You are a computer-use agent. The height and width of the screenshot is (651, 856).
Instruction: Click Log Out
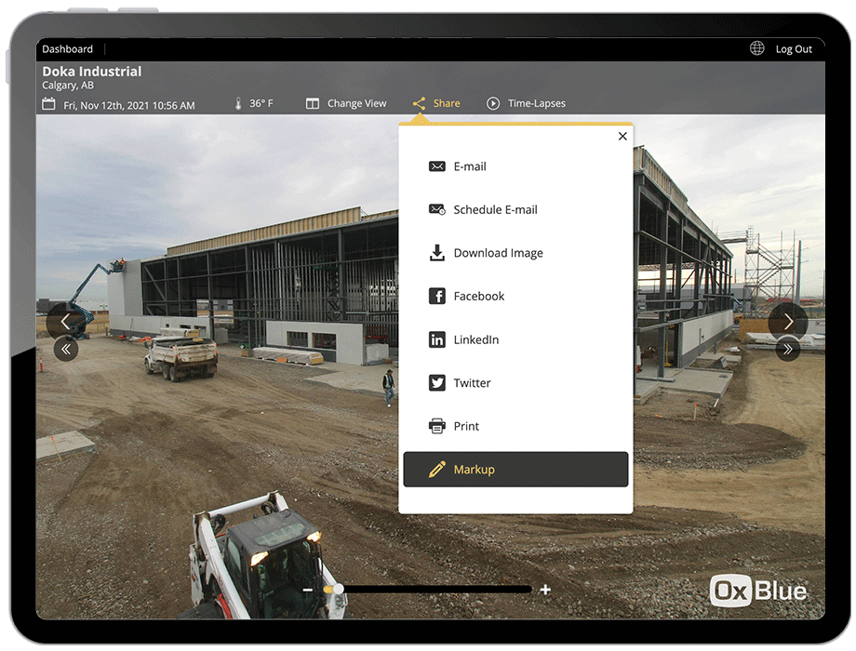tap(793, 48)
